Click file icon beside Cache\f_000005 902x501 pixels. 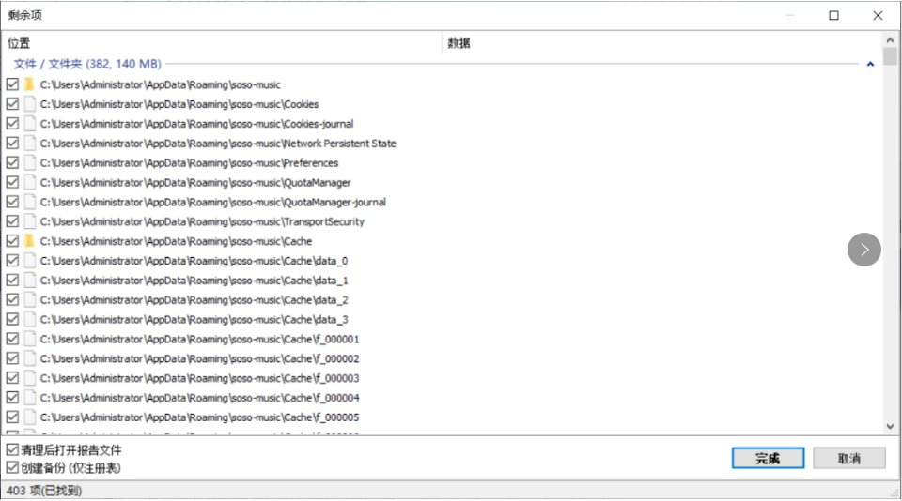(30, 417)
